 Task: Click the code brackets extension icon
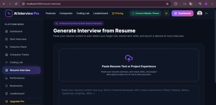coord(185,4)
